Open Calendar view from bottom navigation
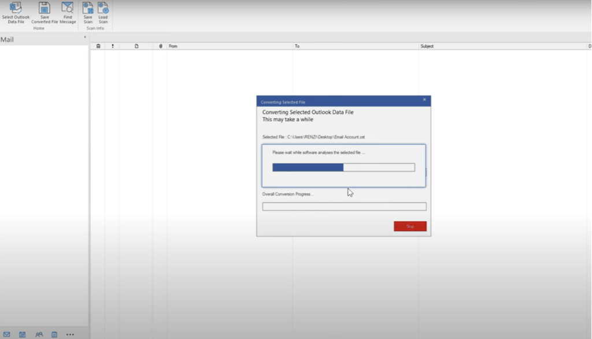592x339 pixels. (x=23, y=334)
